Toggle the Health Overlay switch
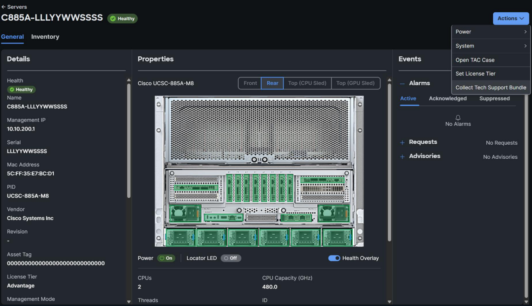This screenshot has height=306, width=532. (x=334, y=258)
